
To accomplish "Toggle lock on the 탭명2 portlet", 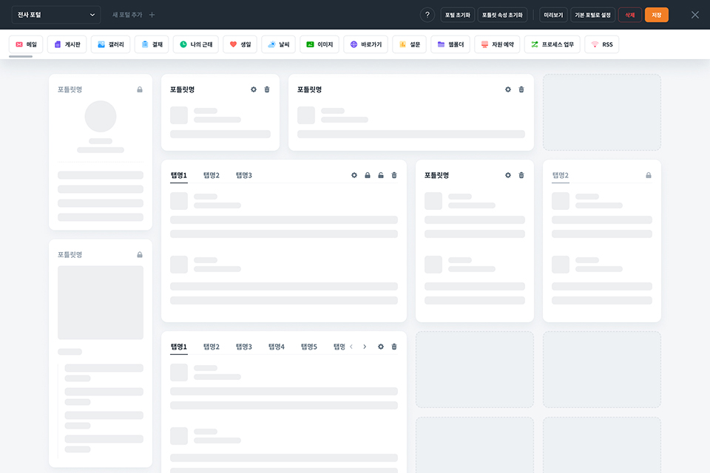I will point(649,175).
